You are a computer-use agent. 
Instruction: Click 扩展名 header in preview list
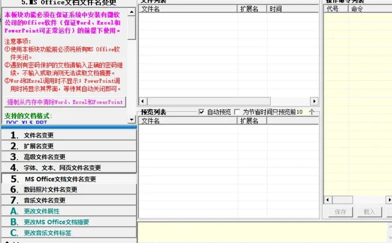click(x=252, y=121)
